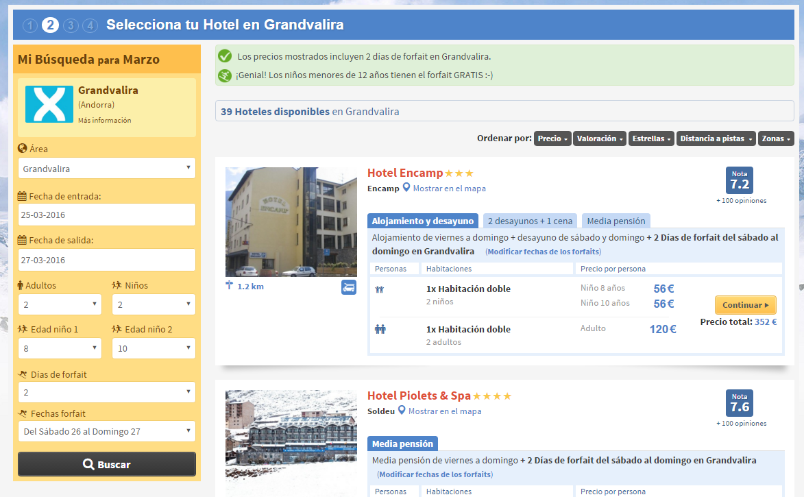Screen dimensions: 804x497
Task: Click calendar icon next to Fecha de salida
Action: 22,240
